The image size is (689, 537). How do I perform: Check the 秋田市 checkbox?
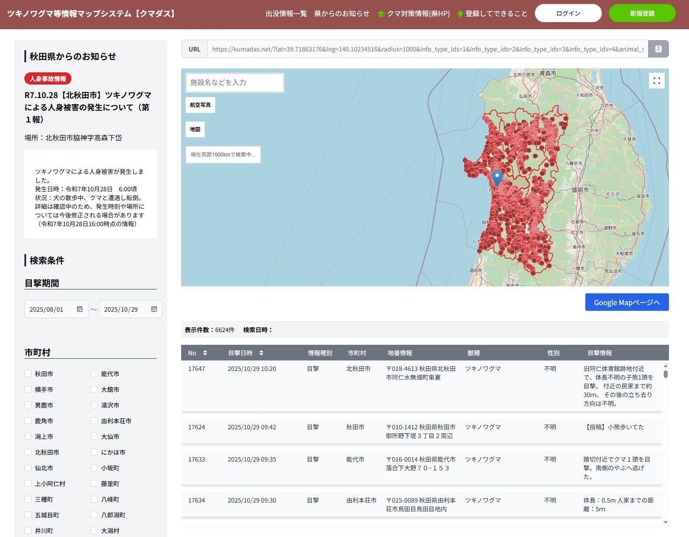click(28, 374)
